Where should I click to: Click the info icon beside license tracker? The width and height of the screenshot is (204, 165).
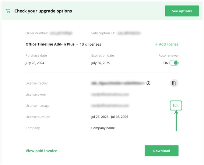pos(148,83)
